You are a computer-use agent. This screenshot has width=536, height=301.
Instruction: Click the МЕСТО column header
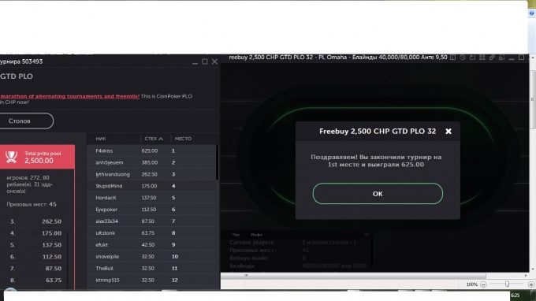click(183, 139)
